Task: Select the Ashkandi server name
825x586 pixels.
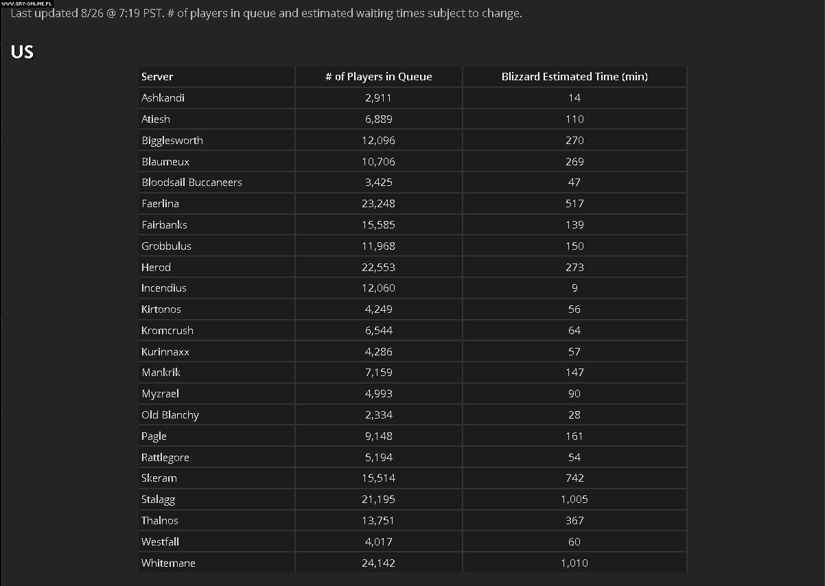Action: point(163,98)
